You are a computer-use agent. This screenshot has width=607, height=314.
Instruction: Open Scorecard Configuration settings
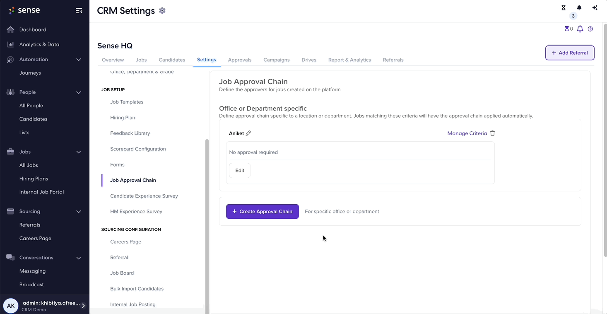pyautogui.click(x=138, y=149)
